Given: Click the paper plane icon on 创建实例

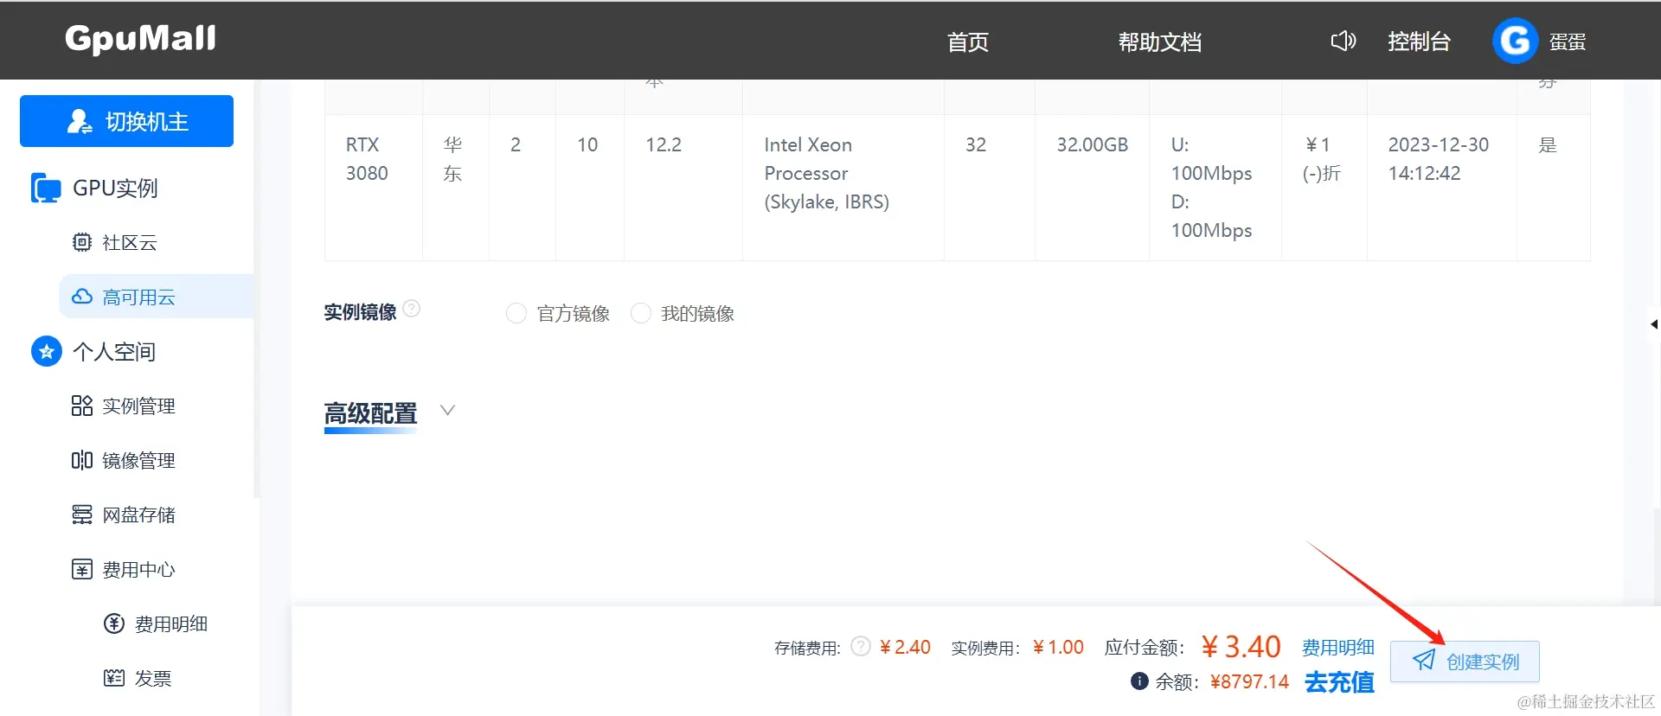Looking at the screenshot, I should point(1423,661).
